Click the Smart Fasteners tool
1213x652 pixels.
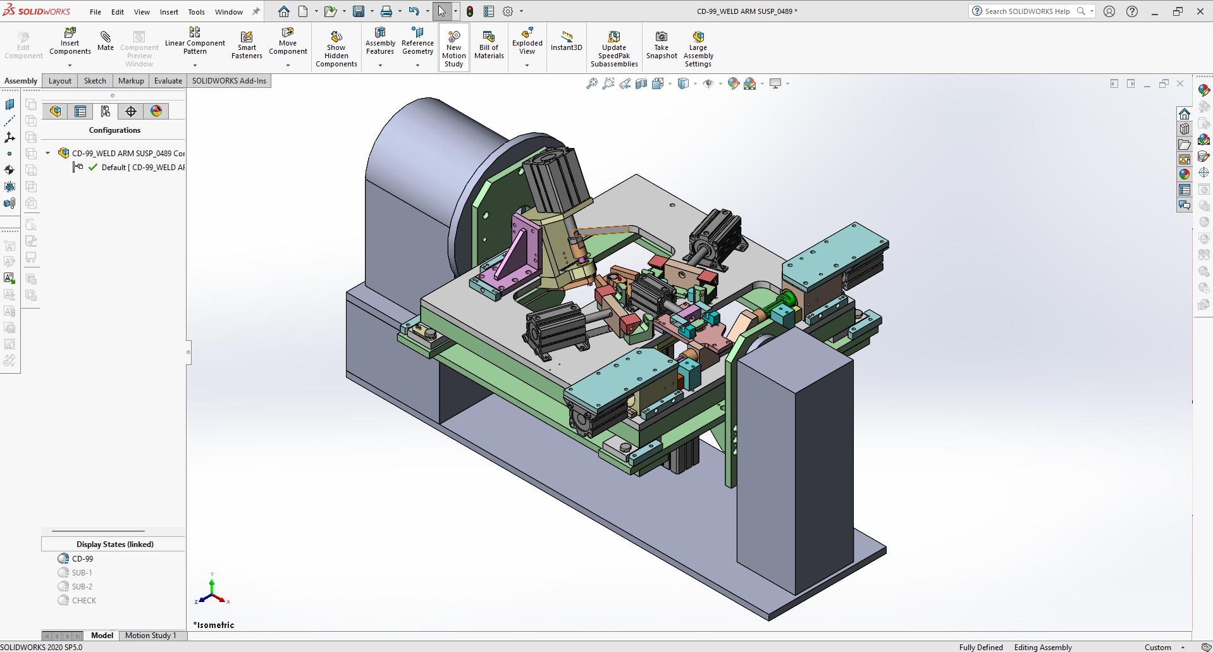coord(247,44)
